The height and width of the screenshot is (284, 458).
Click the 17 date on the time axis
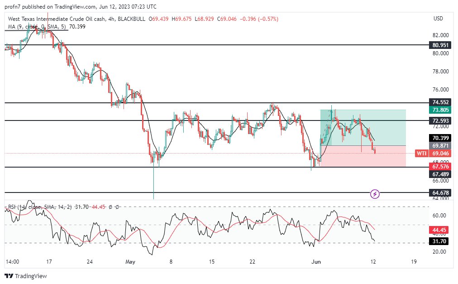coord(49,261)
